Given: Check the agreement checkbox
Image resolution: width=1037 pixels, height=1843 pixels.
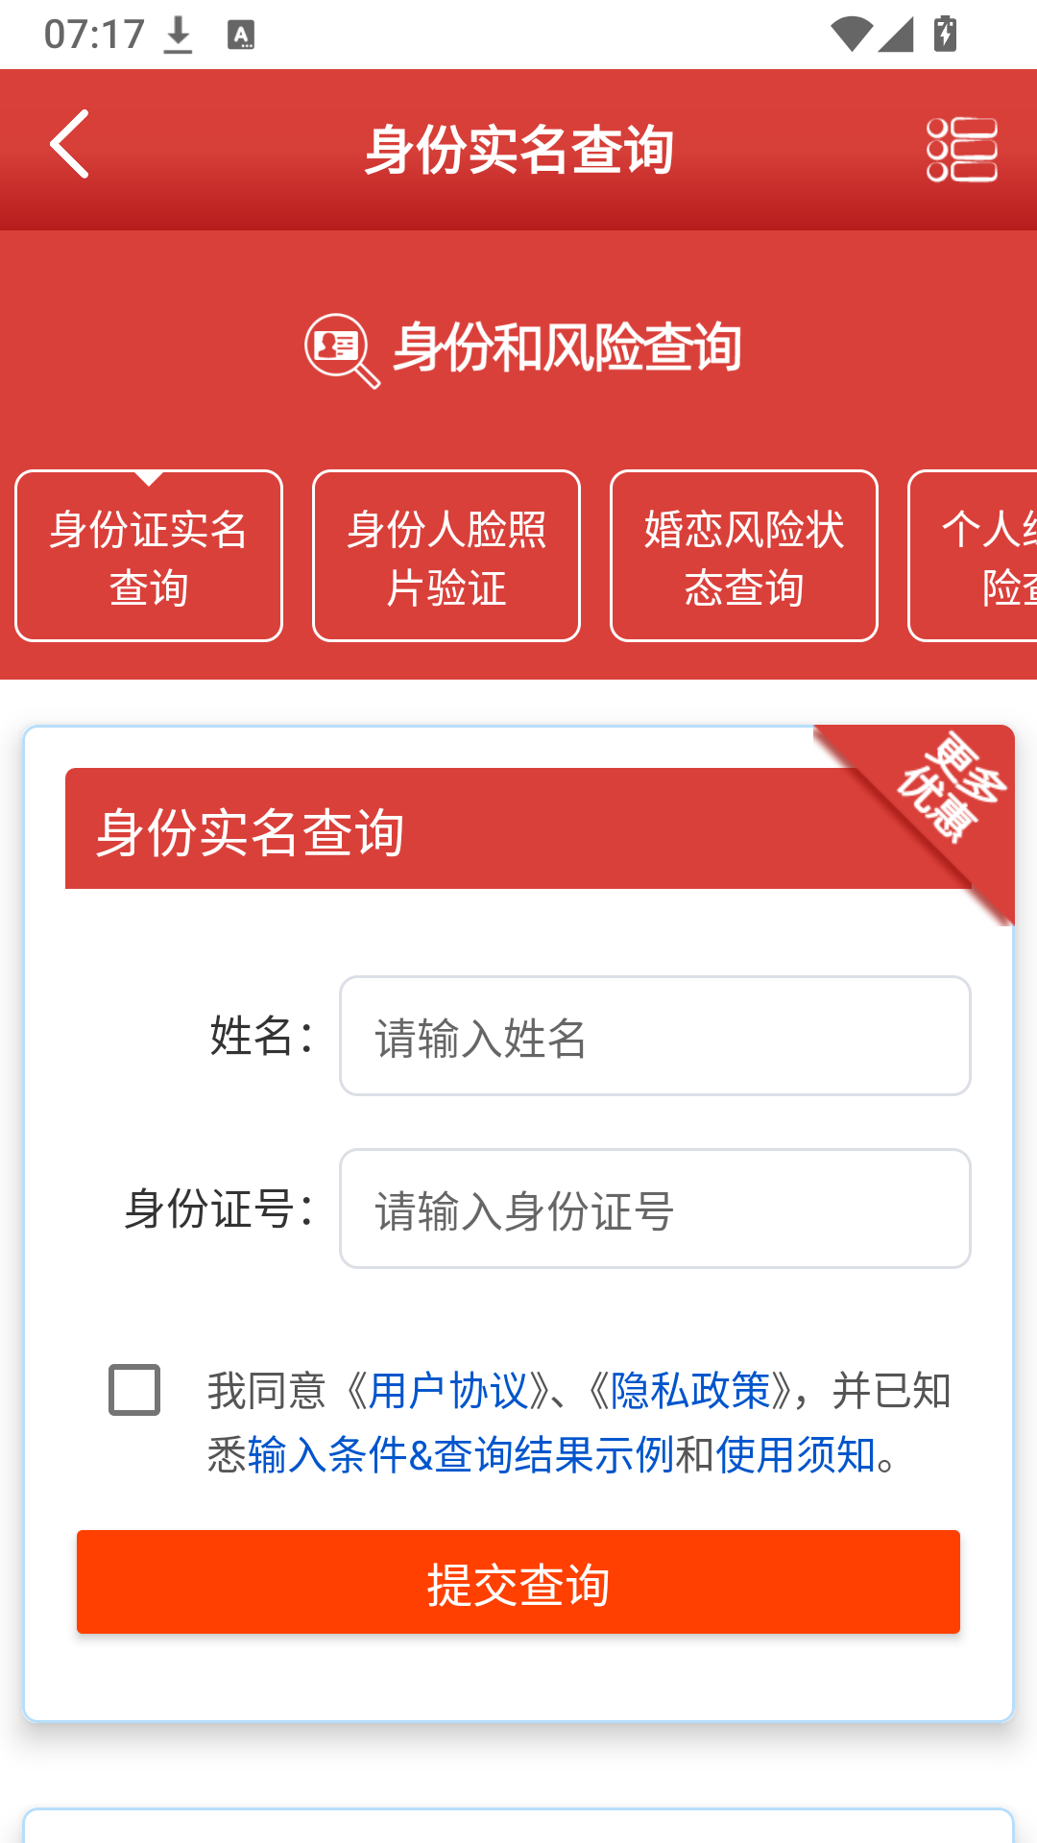Looking at the screenshot, I should click(x=134, y=1389).
